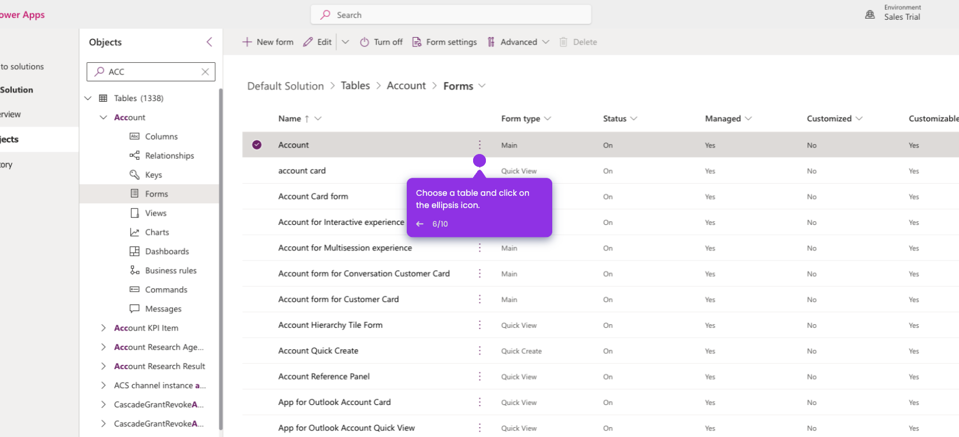Open the Environment picker icon
The height and width of the screenshot is (437, 959).
point(870,15)
